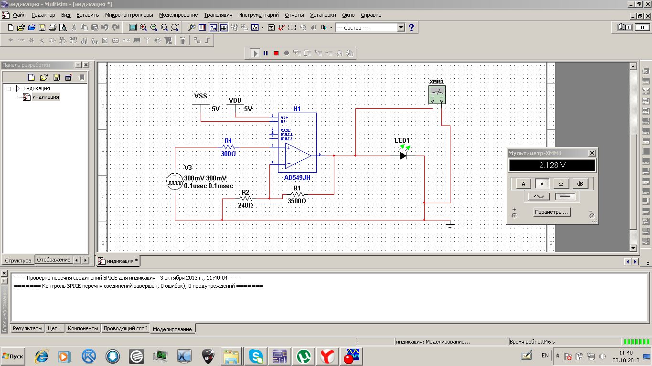The height and width of the screenshot is (366, 652).
Task: Switch to Структура tab
Action: click(x=18, y=261)
